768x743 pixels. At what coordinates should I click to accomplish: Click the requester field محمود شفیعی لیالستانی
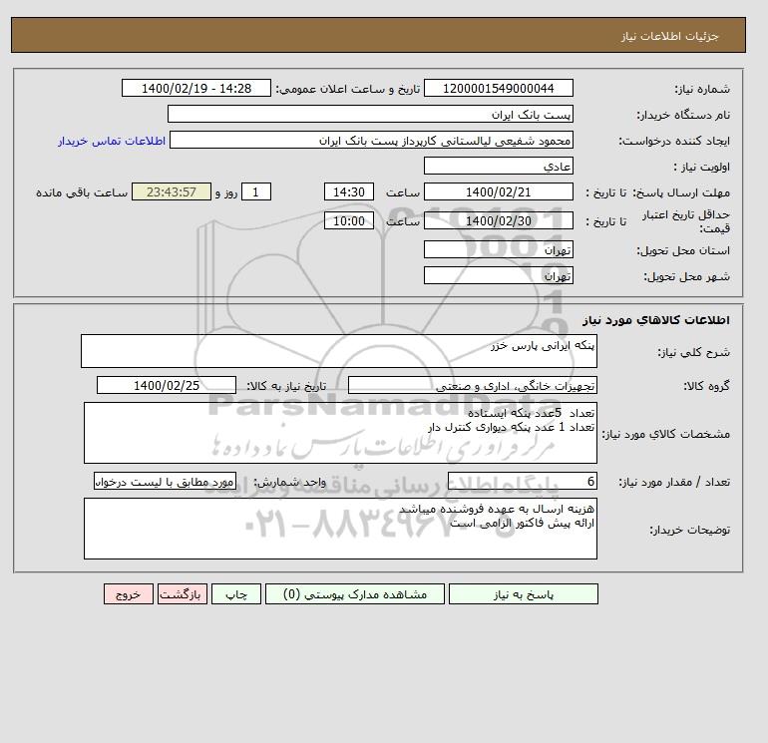click(371, 140)
